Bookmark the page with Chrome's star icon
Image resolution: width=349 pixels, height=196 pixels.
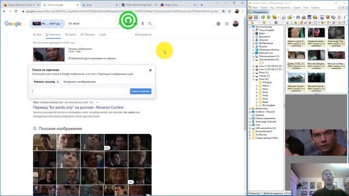[x=230, y=11]
